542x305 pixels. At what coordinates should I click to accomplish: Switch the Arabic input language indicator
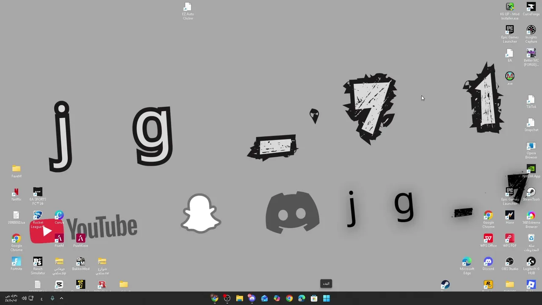click(41, 299)
